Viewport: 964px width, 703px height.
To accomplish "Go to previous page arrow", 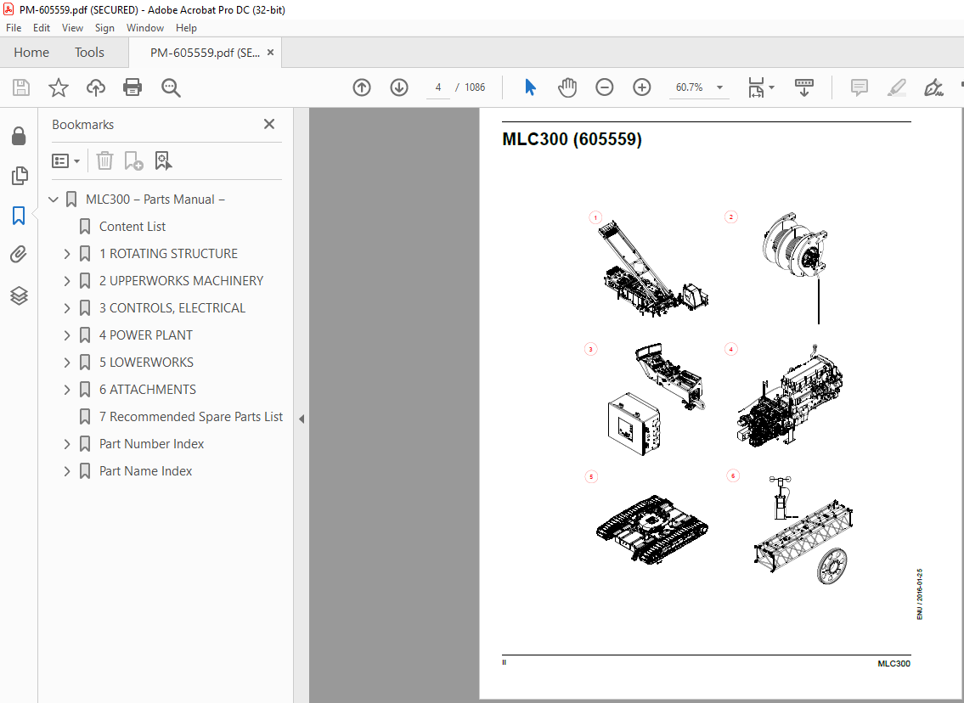I will 362,87.
